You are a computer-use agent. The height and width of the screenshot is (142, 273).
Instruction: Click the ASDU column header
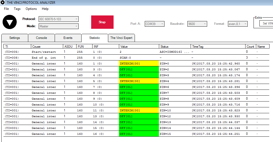(x=70, y=46)
